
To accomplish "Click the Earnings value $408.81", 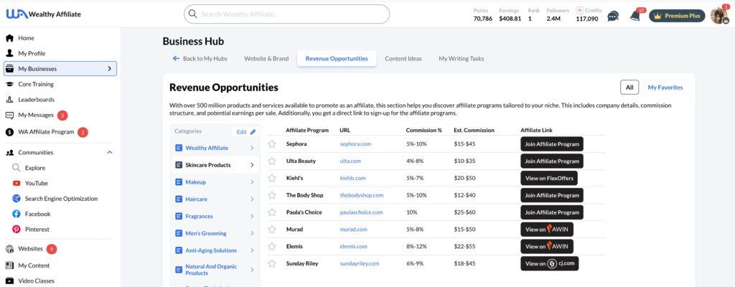I will (510, 19).
